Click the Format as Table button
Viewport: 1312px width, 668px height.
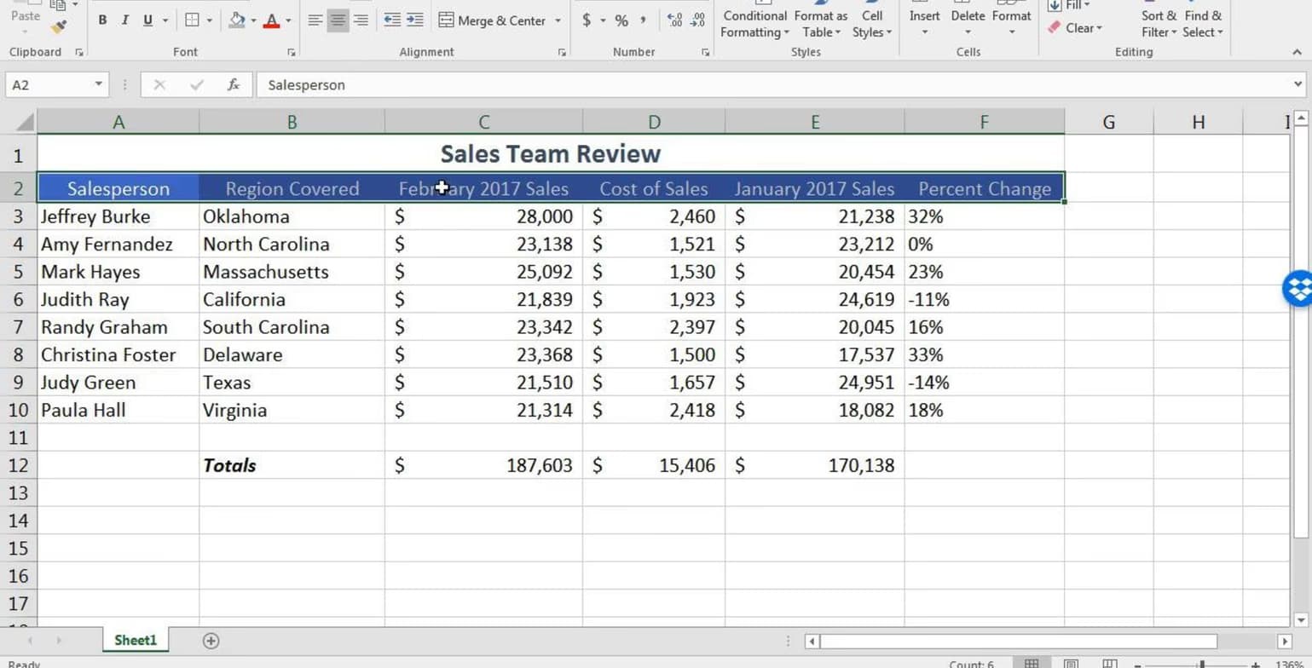[x=820, y=24]
